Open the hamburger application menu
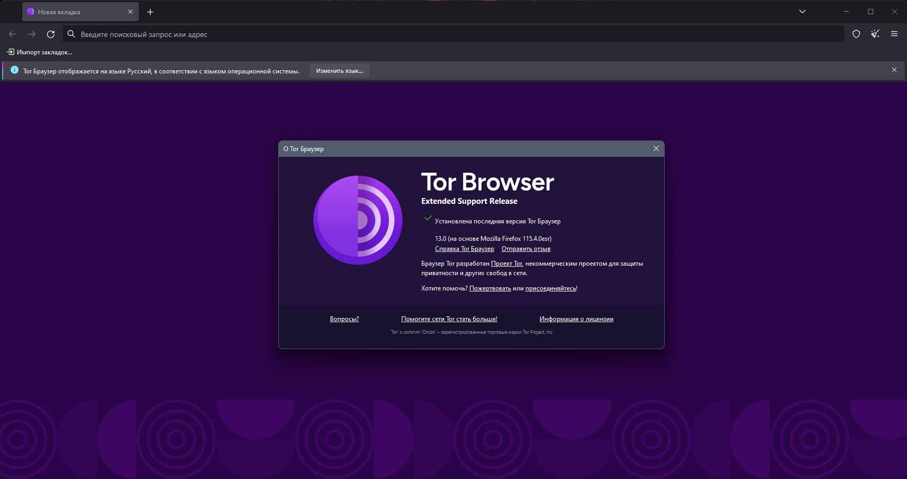Viewport: 907px width, 479px height. 894,34
